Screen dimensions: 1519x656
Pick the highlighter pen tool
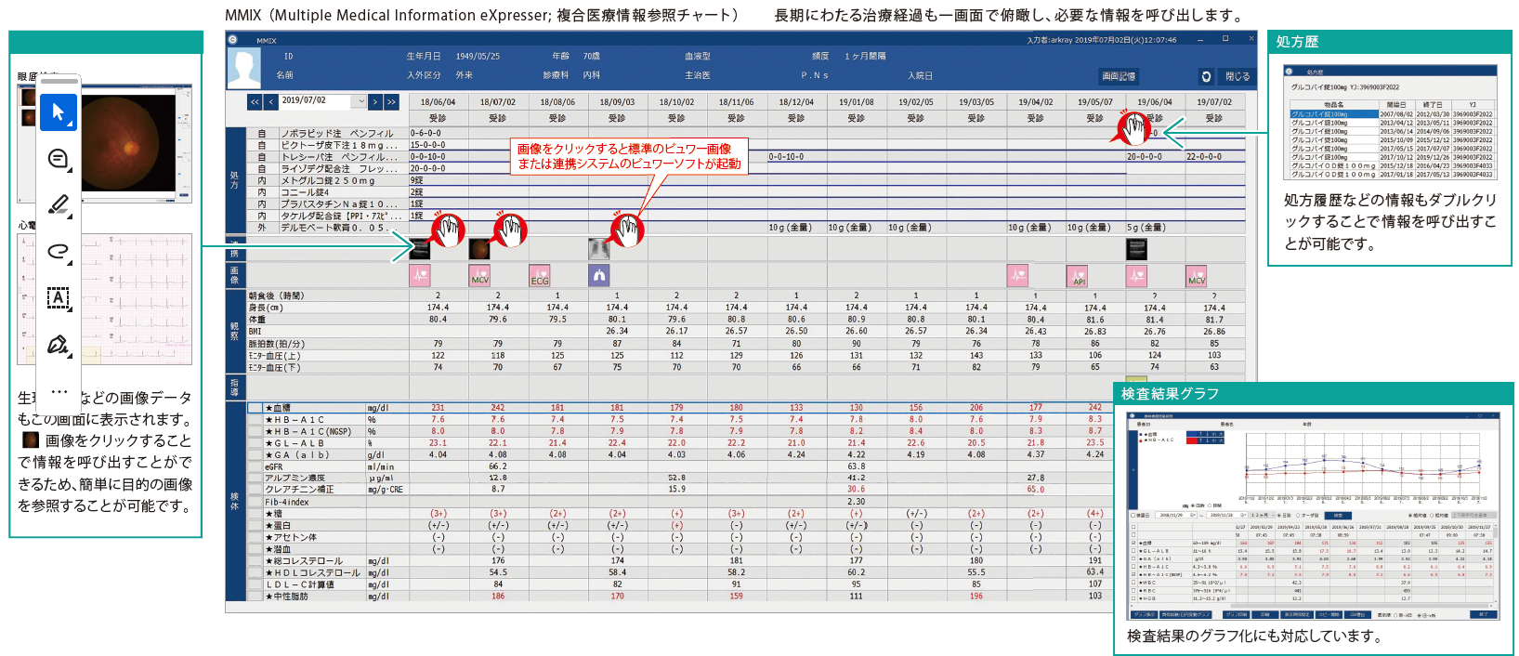59,205
